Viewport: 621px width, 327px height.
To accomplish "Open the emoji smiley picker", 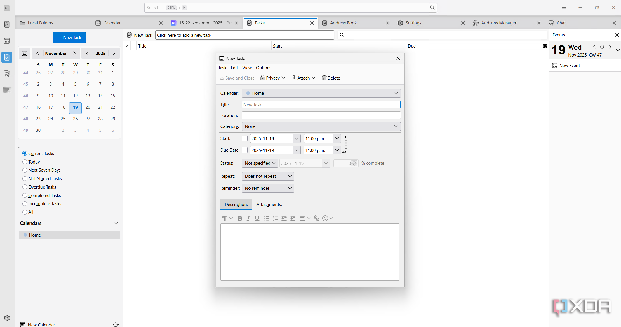I will click(325, 218).
